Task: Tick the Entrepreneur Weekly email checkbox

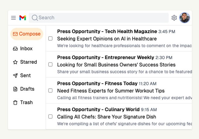Action: pos(50,64)
